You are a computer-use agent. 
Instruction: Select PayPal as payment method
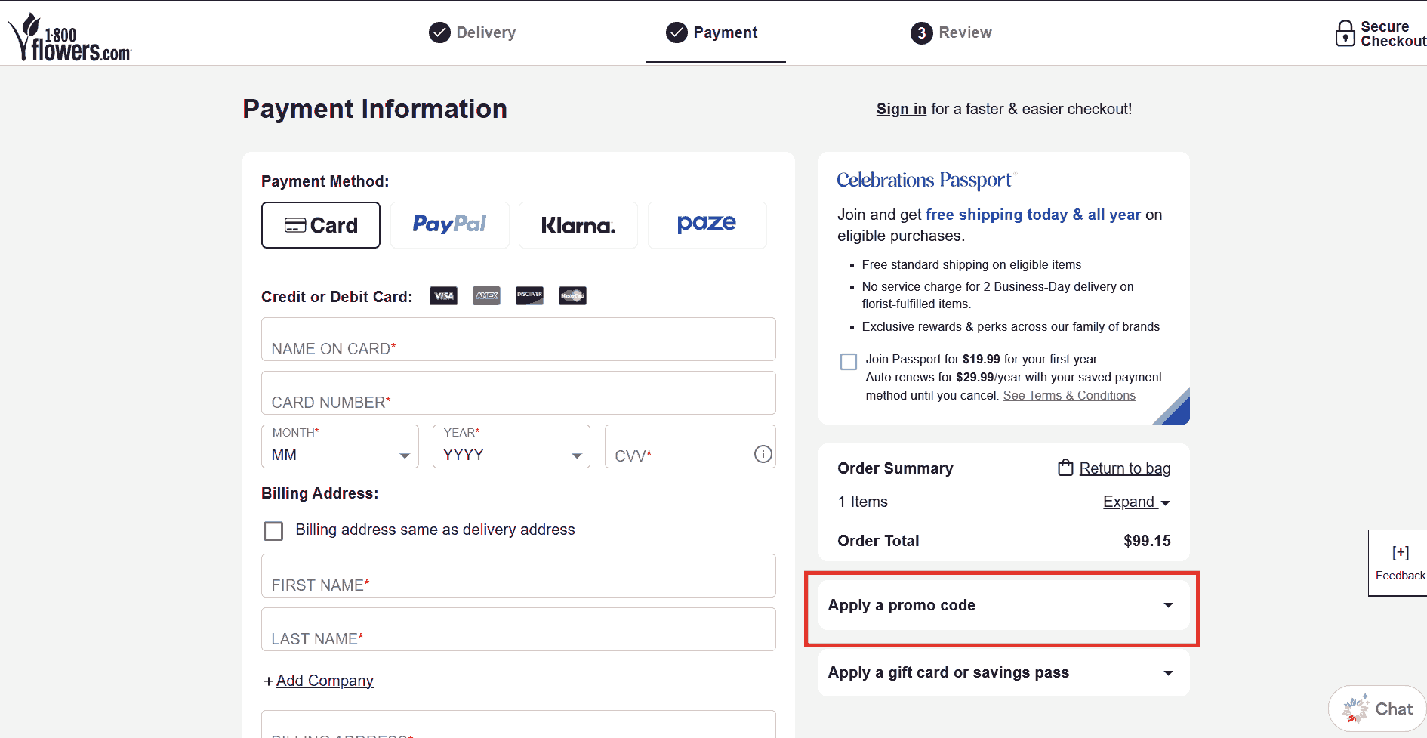449,225
